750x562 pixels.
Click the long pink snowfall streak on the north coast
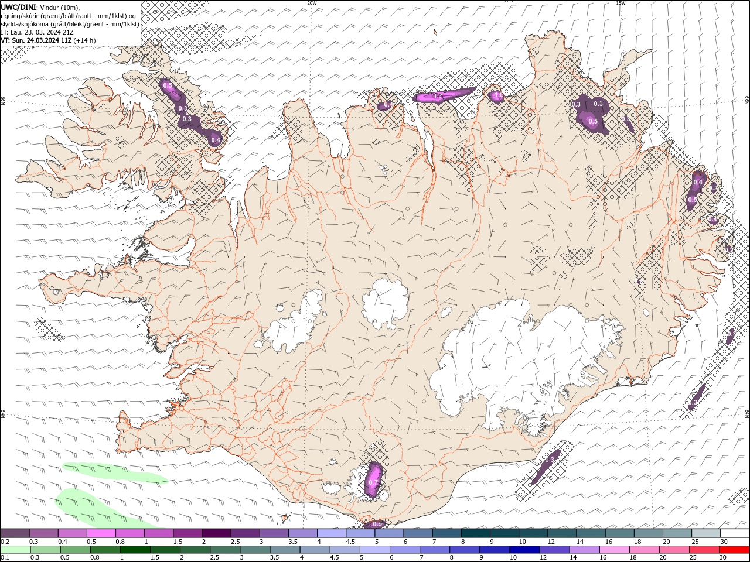click(x=444, y=95)
